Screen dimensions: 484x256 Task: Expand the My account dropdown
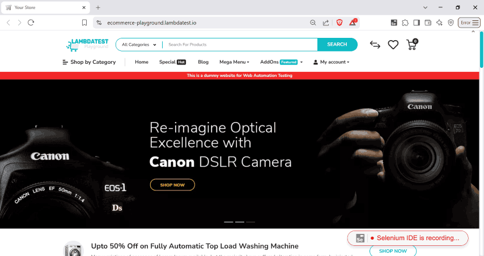coord(331,62)
